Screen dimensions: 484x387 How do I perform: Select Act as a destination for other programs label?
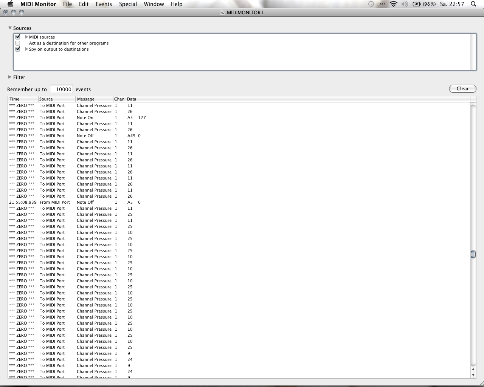pos(69,43)
